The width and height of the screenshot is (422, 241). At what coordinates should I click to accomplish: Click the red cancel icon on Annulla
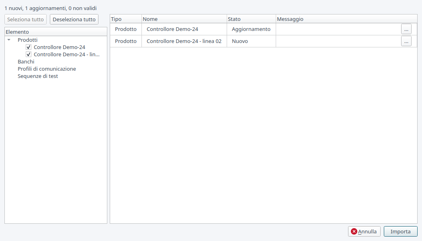pos(354,231)
